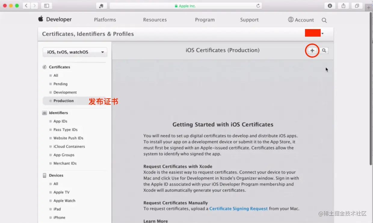Viewport: 373px width, 223px height.
Task: Open the certificates search magnifier button
Action: click(x=324, y=50)
